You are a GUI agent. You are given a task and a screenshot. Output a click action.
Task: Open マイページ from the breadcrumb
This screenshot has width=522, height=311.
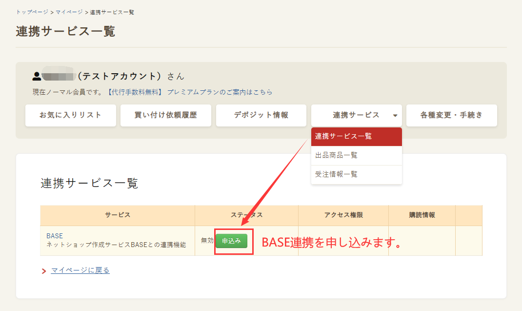click(67, 12)
